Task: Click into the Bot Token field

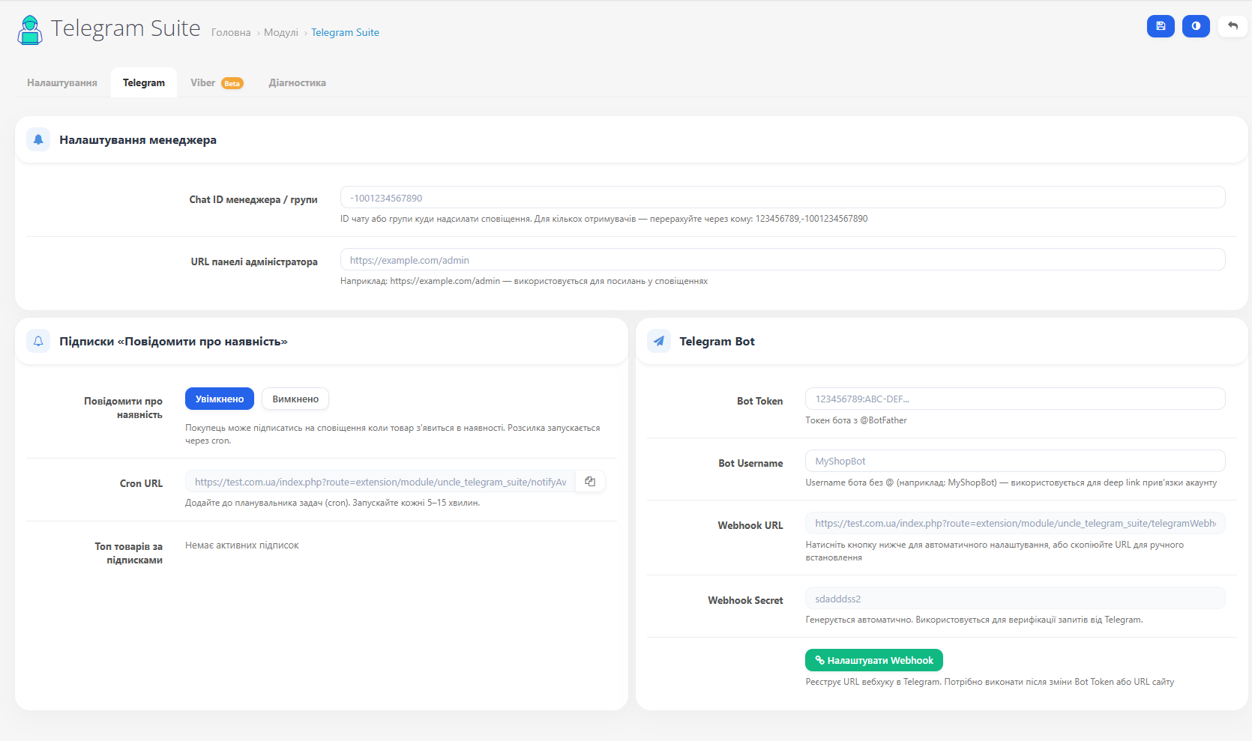Action: (1015, 399)
